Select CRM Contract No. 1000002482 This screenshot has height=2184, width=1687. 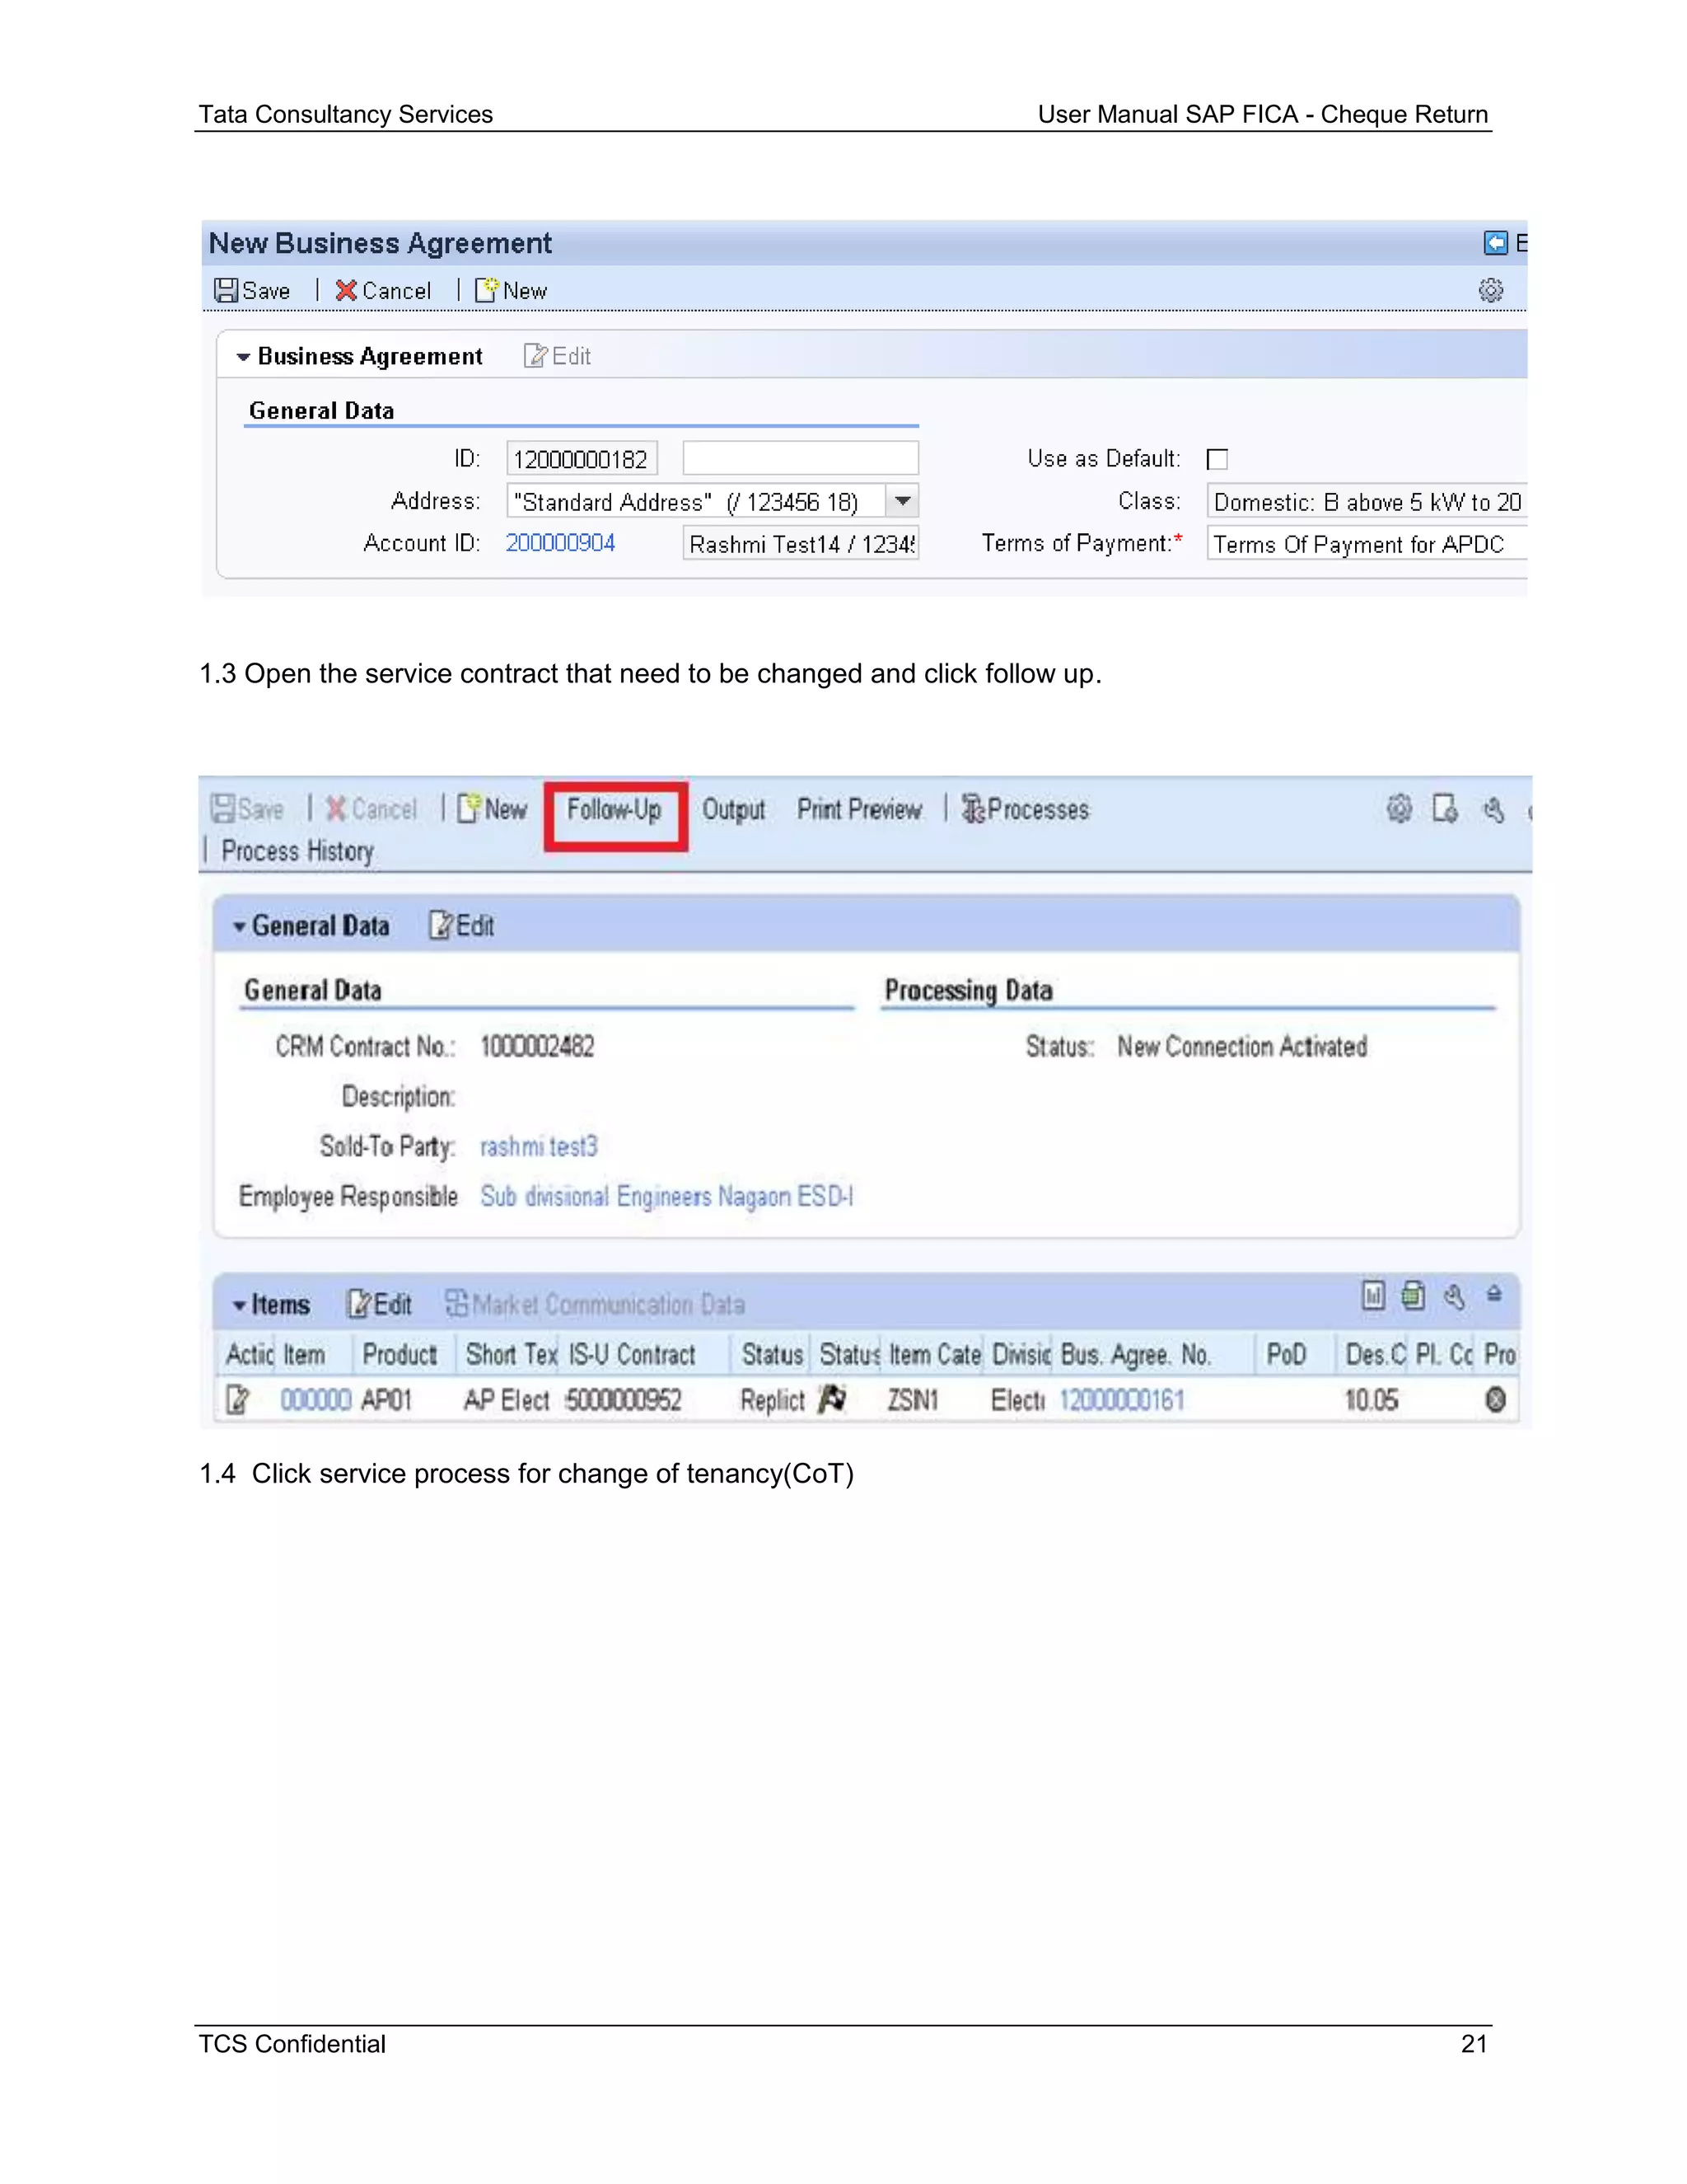click(538, 1046)
